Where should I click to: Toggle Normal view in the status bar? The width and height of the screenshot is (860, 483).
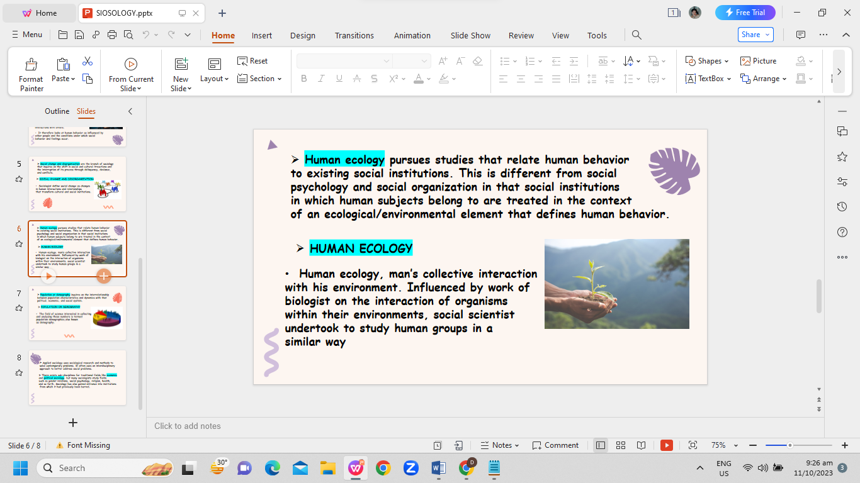point(601,445)
